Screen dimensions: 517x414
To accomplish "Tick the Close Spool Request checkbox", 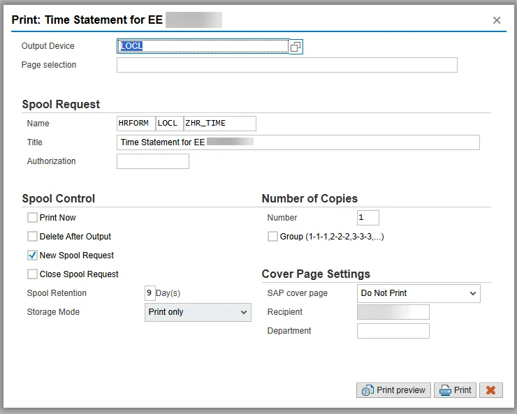I will click(x=33, y=274).
